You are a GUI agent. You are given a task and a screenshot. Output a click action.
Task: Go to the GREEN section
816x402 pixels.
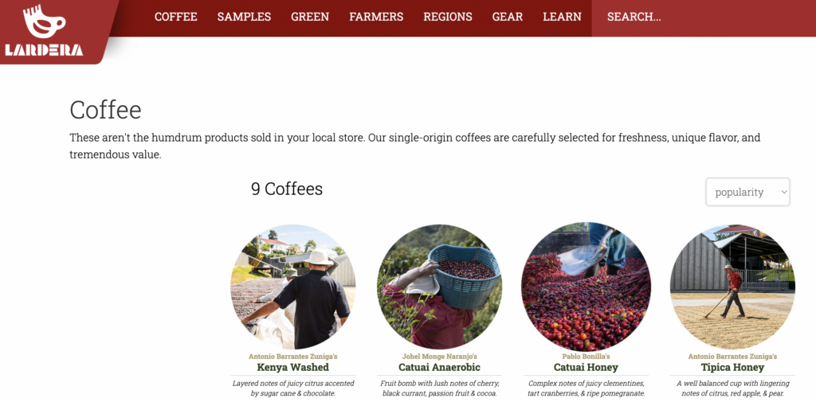click(310, 17)
